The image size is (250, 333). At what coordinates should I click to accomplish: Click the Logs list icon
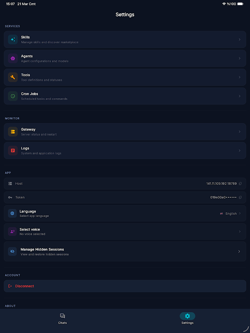click(x=13, y=151)
